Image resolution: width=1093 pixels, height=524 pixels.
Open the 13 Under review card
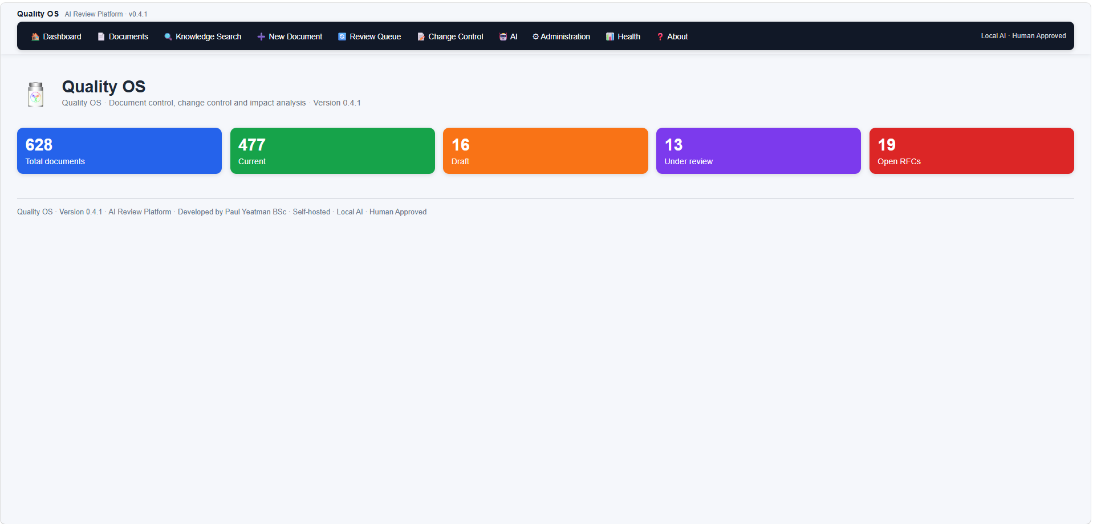(758, 151)
